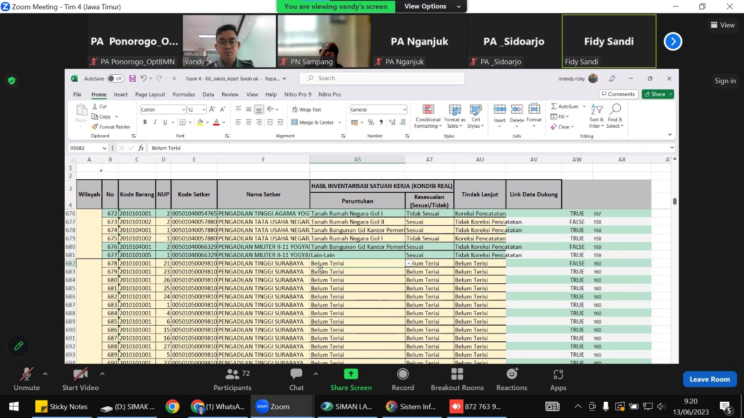This screenshot has width=744, height=418.
Task: Open the Comments button in Excel
Action: 618,94
